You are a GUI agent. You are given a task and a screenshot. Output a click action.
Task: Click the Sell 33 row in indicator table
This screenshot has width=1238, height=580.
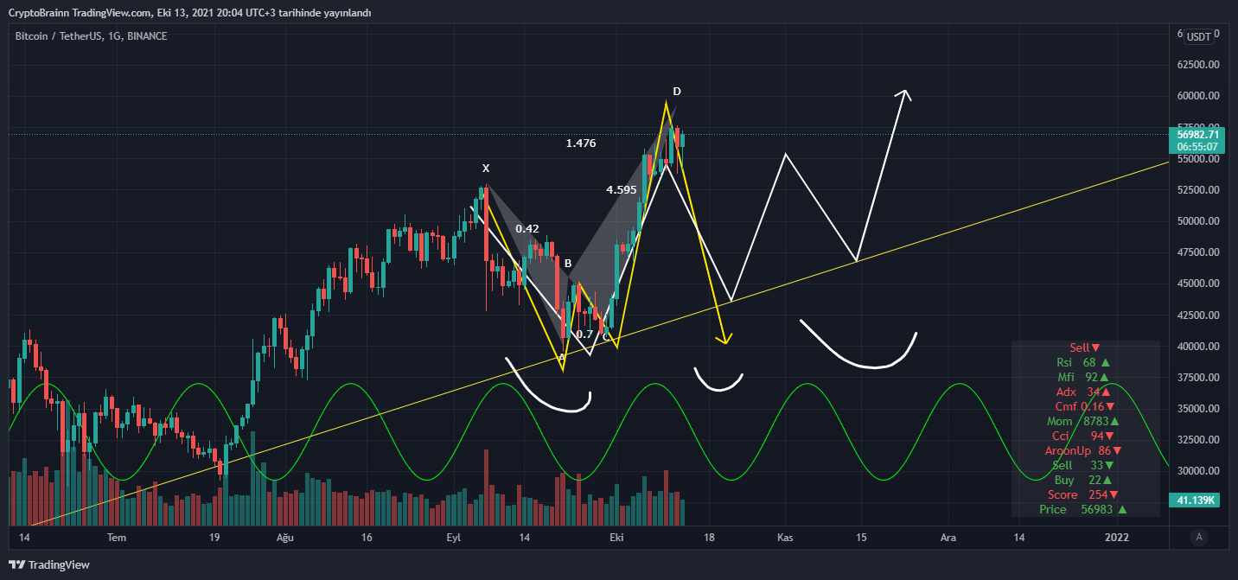tap(1083, 465)
